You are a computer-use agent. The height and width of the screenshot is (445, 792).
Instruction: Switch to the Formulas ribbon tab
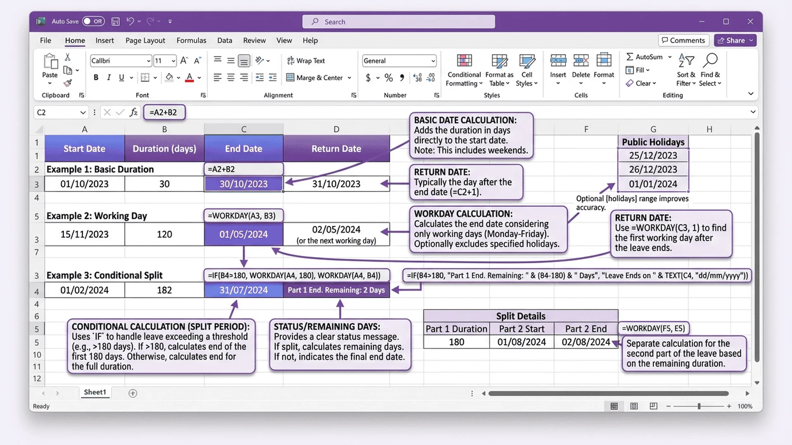191,40
